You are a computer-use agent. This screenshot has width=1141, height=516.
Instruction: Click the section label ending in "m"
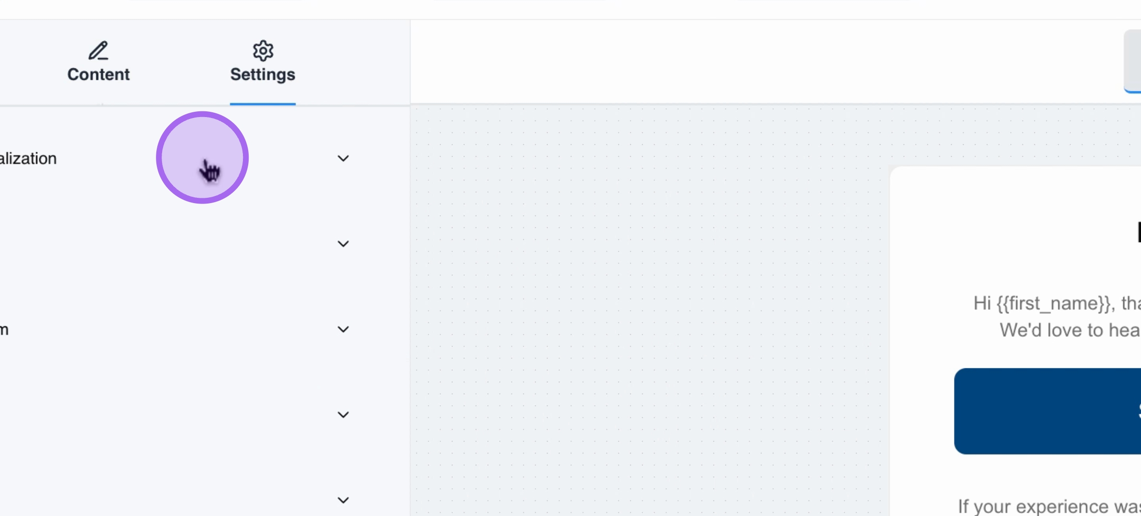point(4,330)
